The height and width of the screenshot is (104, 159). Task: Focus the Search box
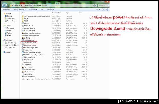tap(104, 6)
